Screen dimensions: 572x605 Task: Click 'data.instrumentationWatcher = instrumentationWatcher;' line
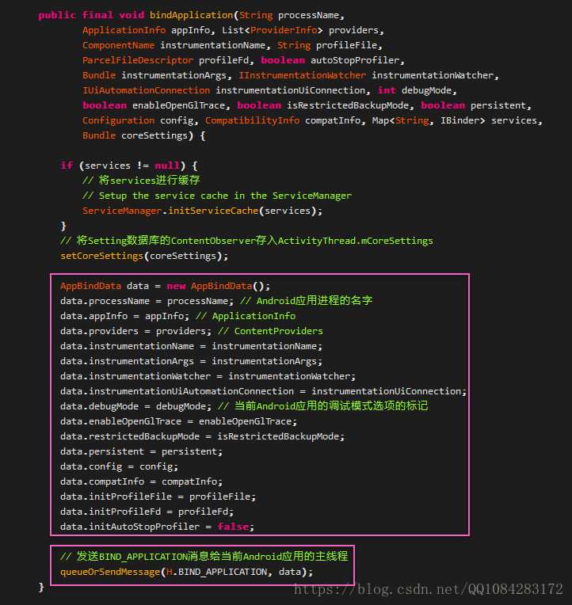click(208, 376)
